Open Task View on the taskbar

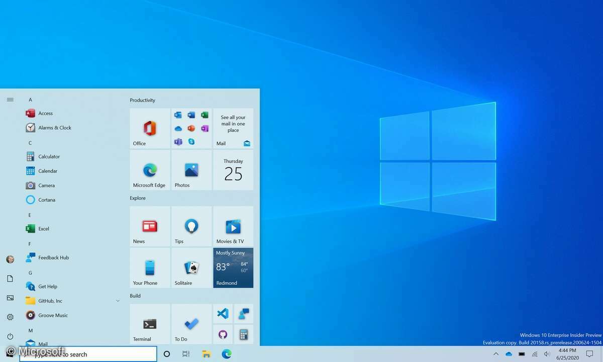coord(186,354)
